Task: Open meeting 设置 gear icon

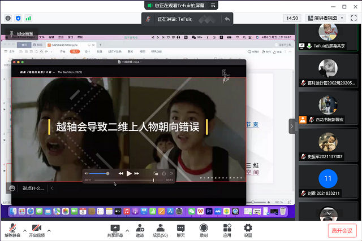Action: point(248,230)
